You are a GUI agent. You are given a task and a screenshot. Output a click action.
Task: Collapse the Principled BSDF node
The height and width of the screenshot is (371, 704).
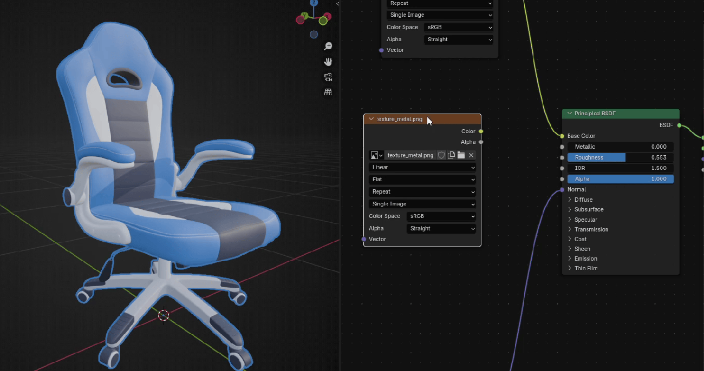click(570, 114)
